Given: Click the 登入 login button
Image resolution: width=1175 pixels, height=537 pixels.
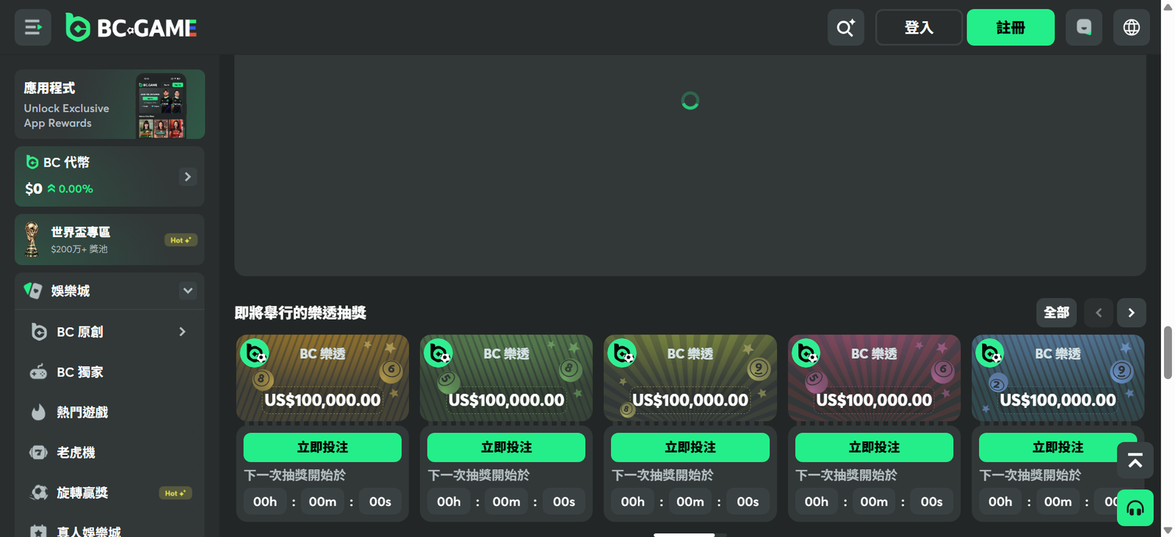Looking at the screenshot, I should (919, 28).
